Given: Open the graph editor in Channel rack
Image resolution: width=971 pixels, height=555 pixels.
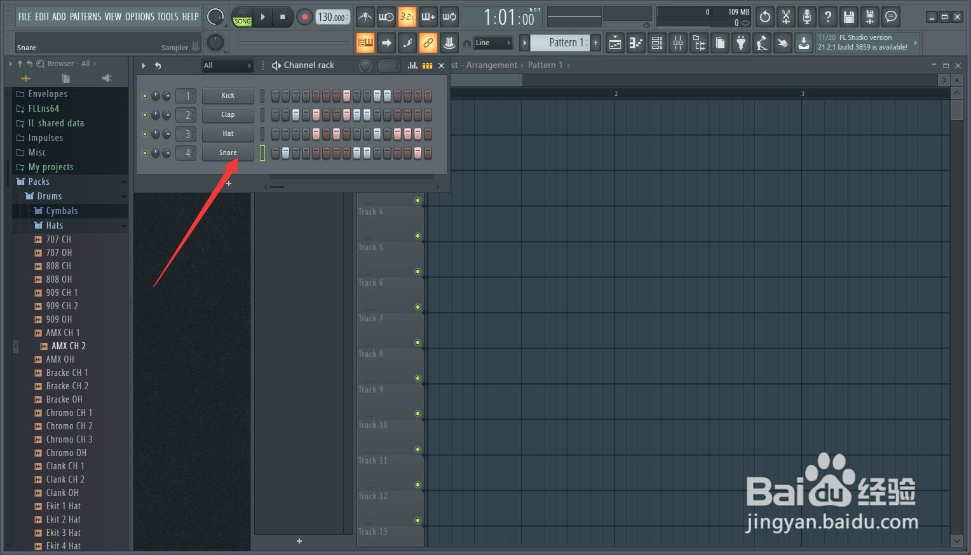Looking at the screenshot, I should tap(412, 65).
